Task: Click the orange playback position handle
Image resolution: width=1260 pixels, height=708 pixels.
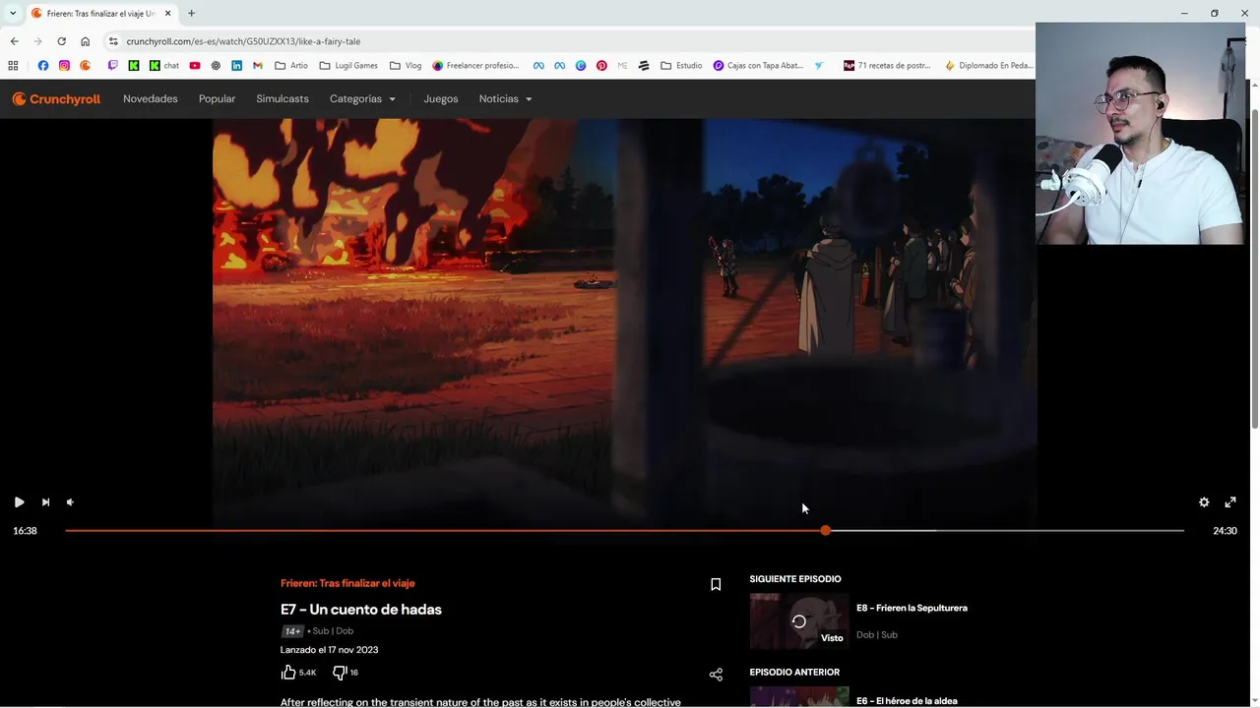Action: [x=825, y=530]
